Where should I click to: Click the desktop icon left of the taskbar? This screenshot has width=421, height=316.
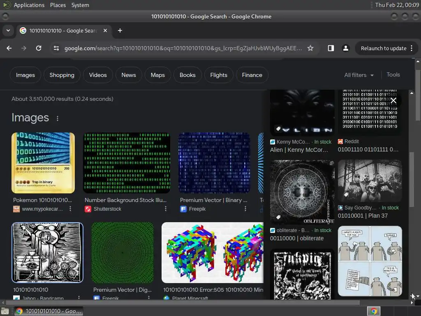(x=5, y=311)
